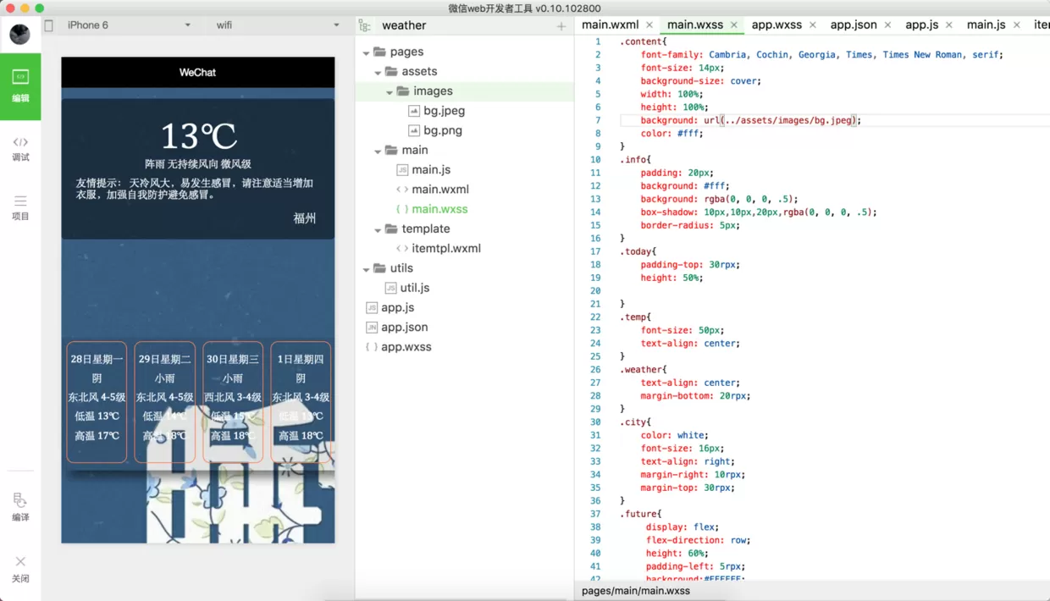Image resolution: width=1050 pixels, height=601 pixels.
Task: Click the 13℃ temperature in simulator
Action: [198, 136]
